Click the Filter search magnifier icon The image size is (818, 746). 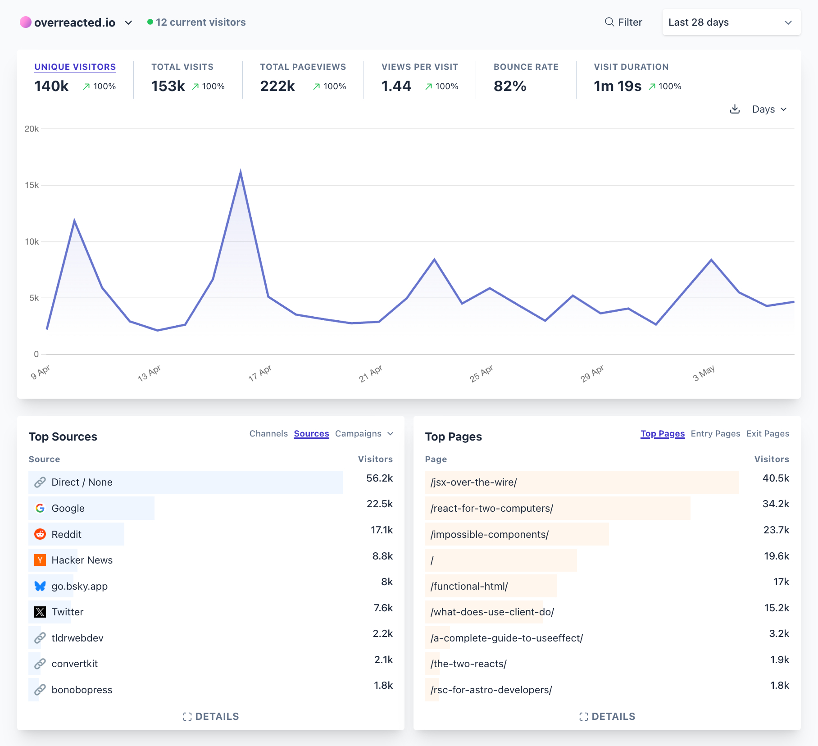coord(609,22)
